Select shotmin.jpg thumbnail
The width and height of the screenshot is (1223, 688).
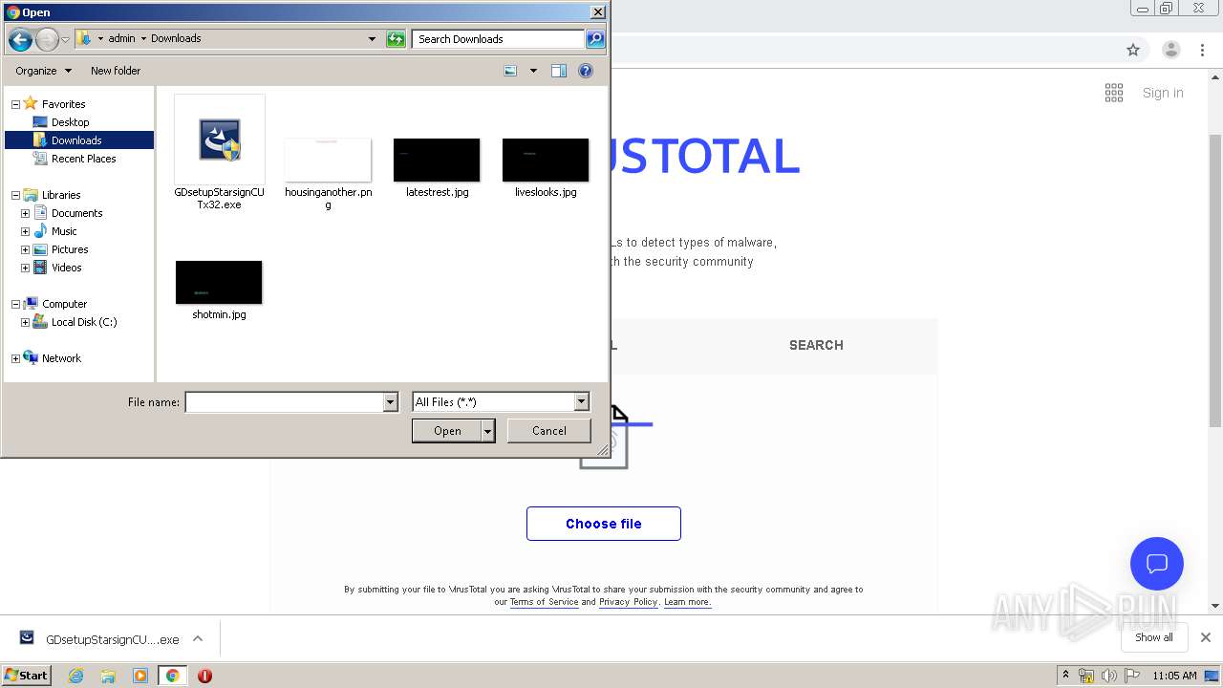pos(219,282)
